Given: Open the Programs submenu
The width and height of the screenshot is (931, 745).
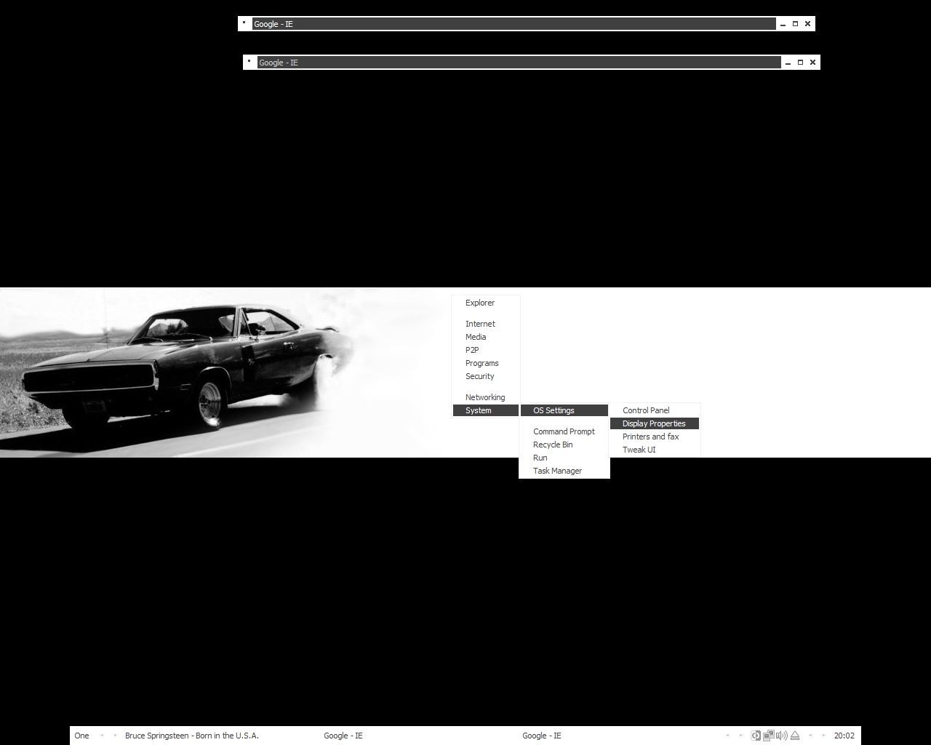Looking at the screenshot, I should (486, 363).
